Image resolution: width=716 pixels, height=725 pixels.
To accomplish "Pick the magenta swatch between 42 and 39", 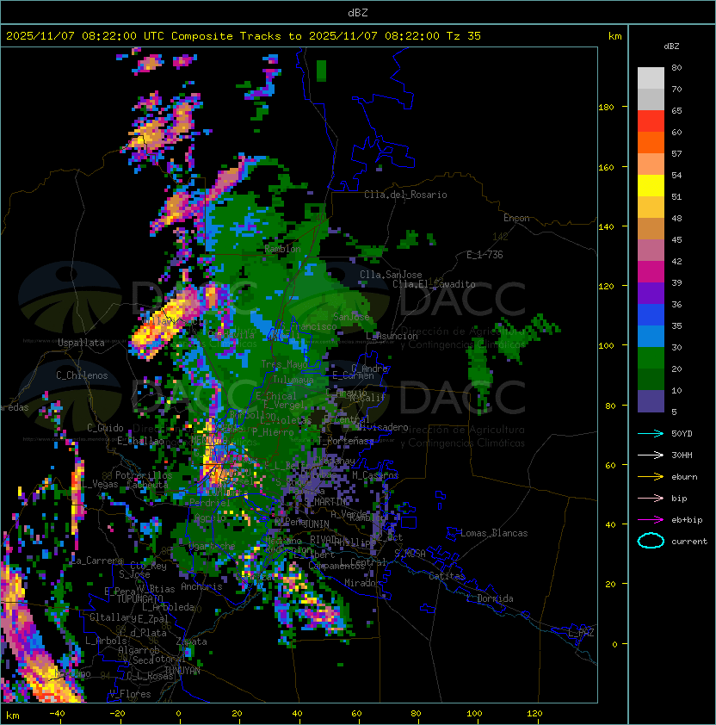I will [651, 272].
